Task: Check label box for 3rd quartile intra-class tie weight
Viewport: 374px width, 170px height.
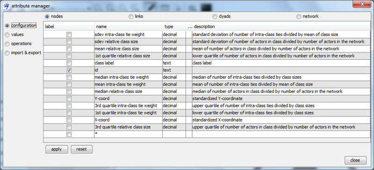Action: pos(69,106)
